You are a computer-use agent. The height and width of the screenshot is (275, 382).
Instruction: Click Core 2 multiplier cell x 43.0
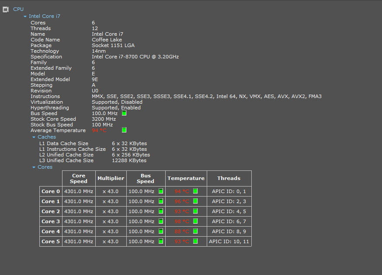[111, 211]
